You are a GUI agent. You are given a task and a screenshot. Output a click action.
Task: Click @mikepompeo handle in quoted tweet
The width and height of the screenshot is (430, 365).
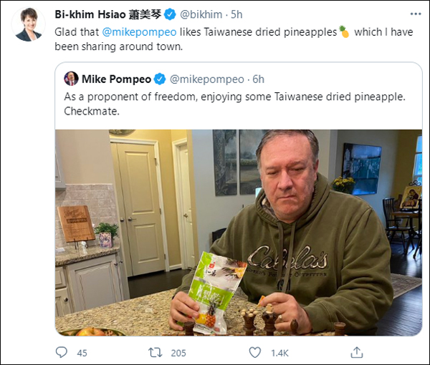[x=207, y=79]
